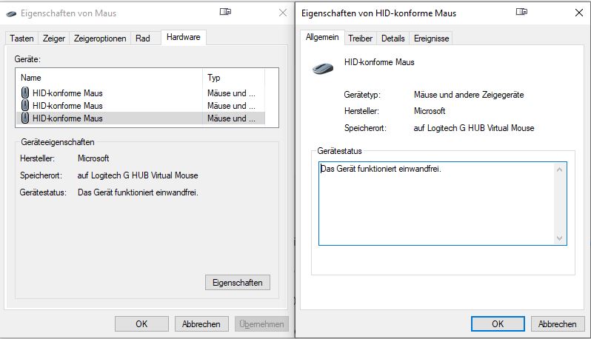591x339 pixels.
Task: Switch to the Treiber tab
Action: [x=360, y=38]
